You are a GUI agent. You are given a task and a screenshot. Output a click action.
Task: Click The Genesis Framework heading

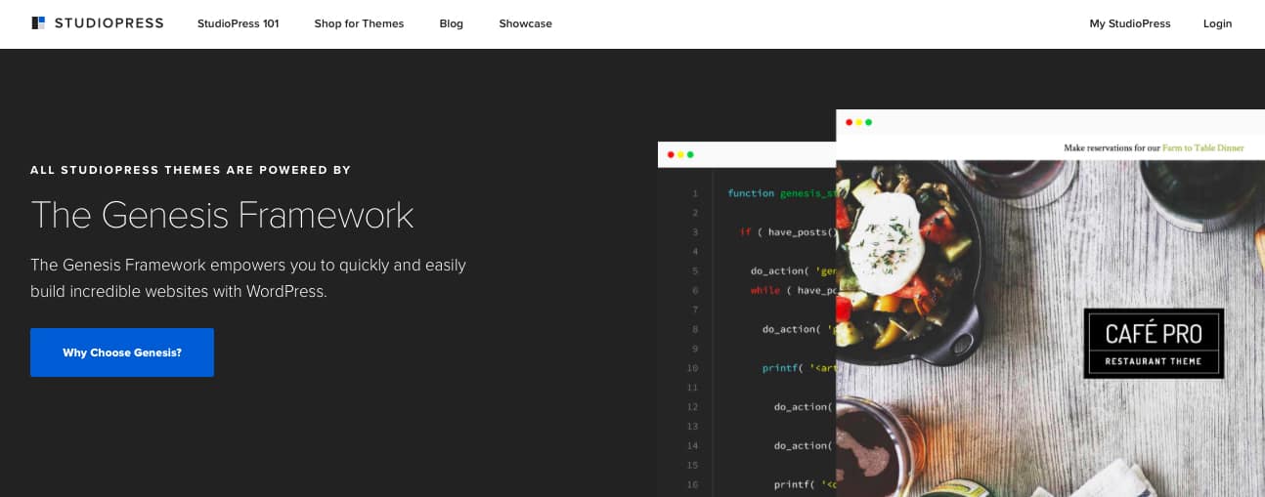tap(222, 215)
